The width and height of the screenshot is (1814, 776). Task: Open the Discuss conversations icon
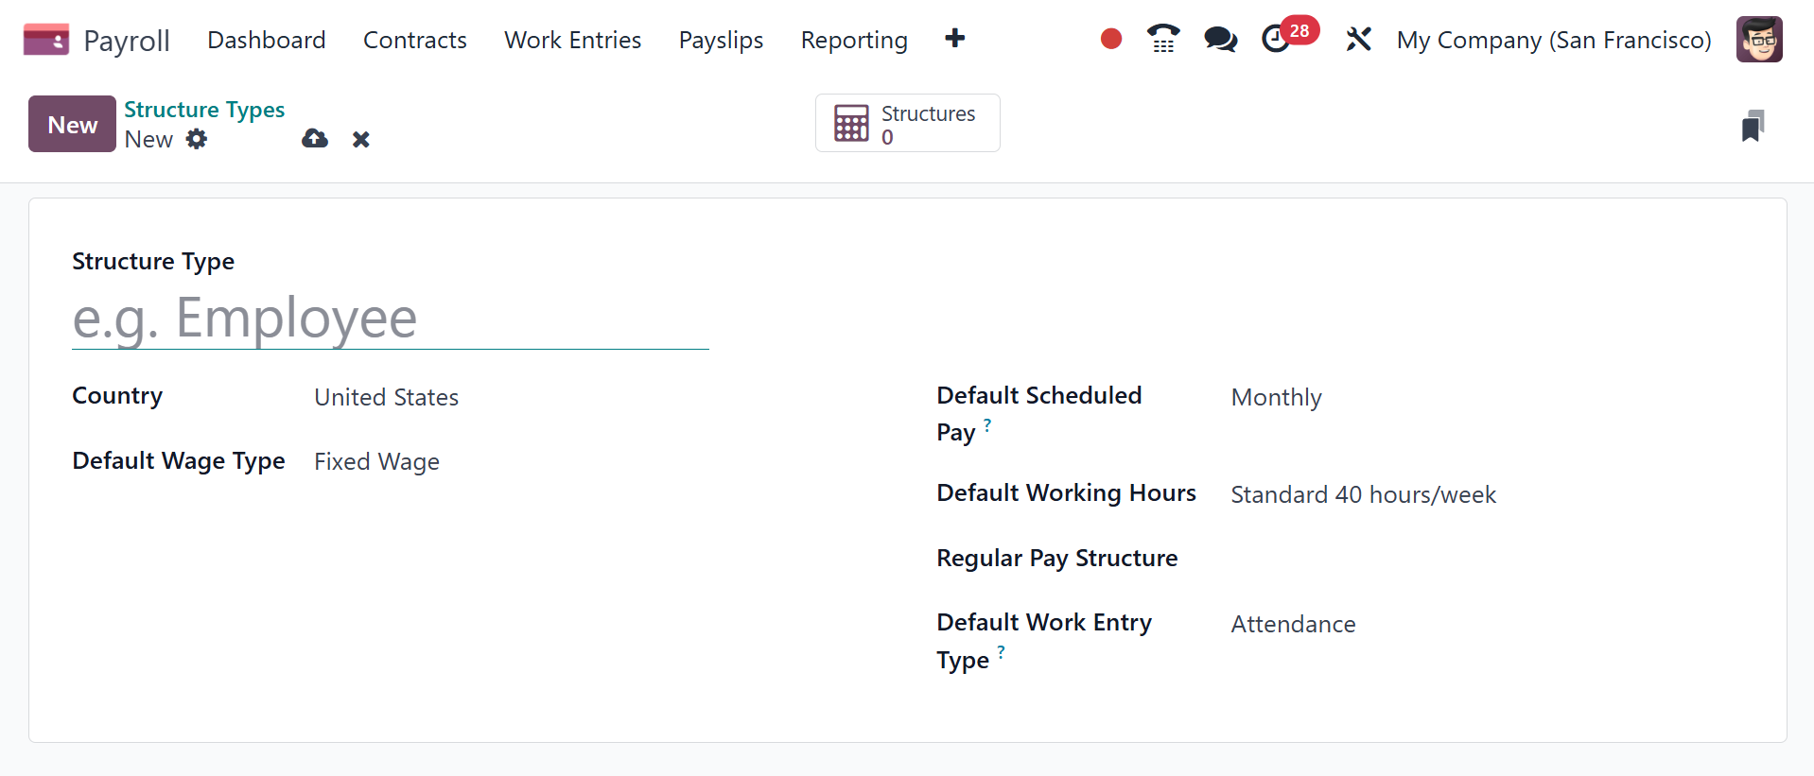coord(1220,39)
